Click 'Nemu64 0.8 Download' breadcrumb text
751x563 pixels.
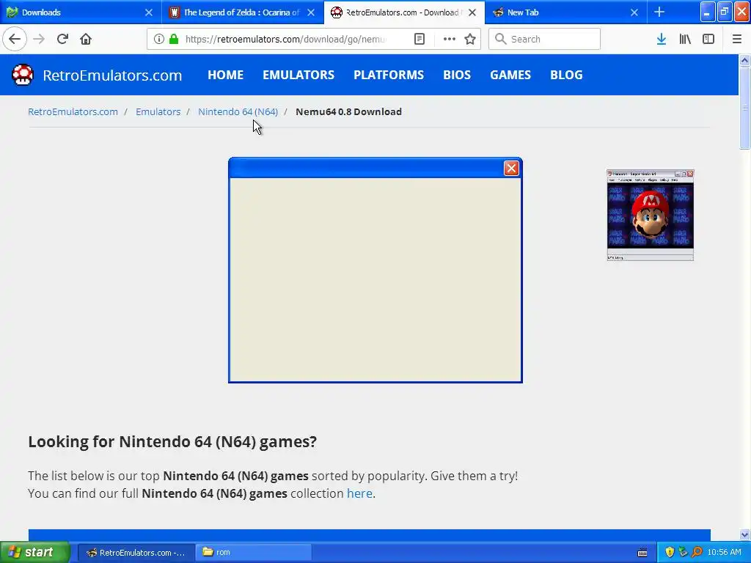click(348, 111)
